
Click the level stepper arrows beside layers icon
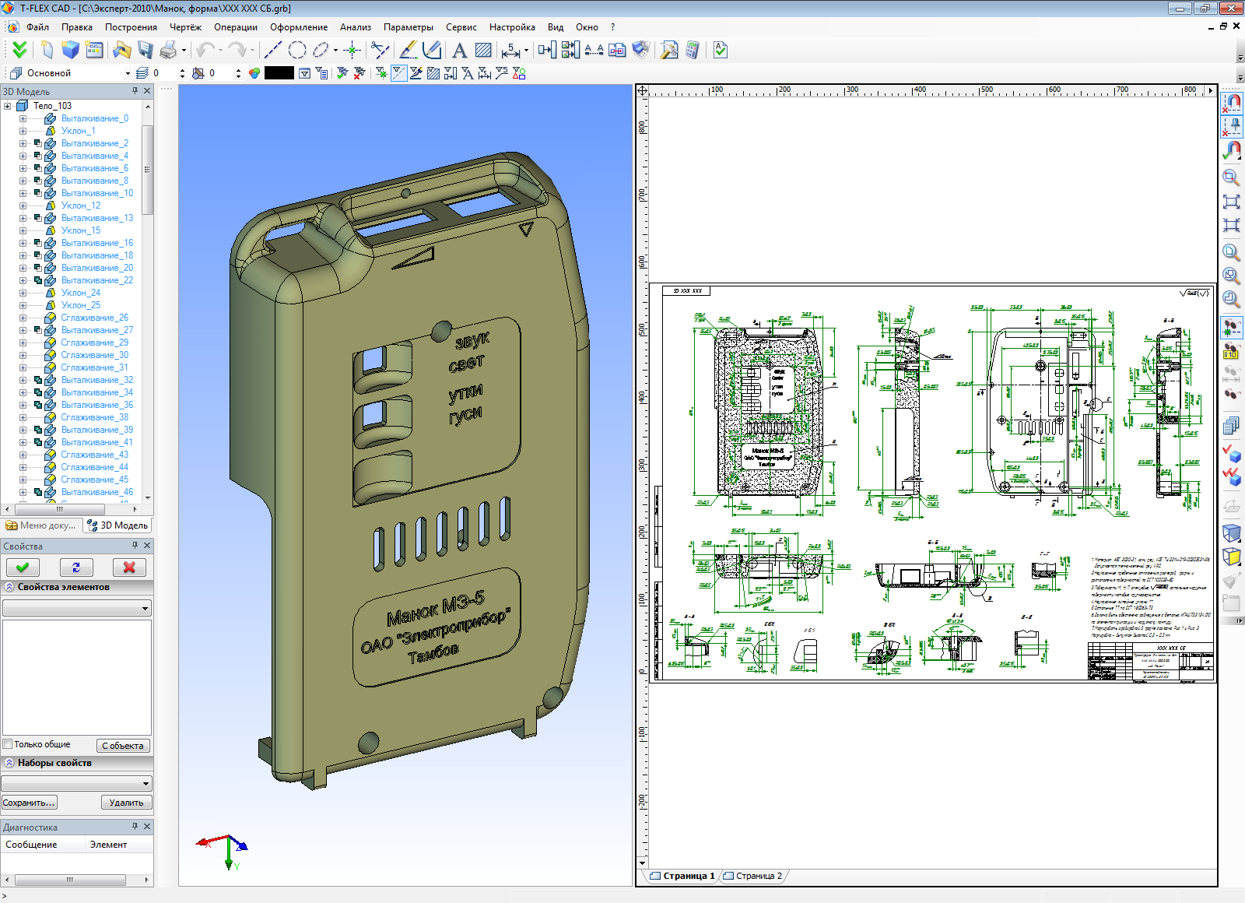[x=182, y=73]
